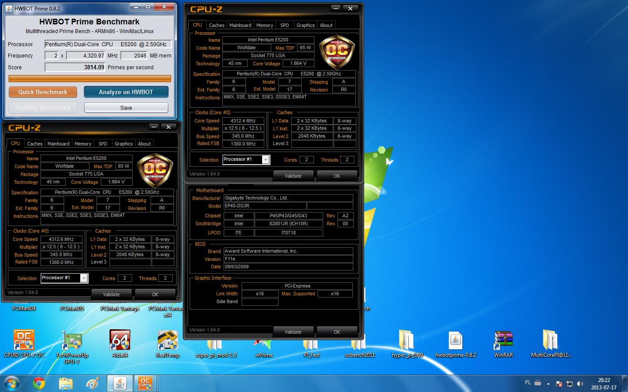Open the Memory tab in the top-right CPU-Z window
Screen dimensions: 628x392
click(265, 25)
